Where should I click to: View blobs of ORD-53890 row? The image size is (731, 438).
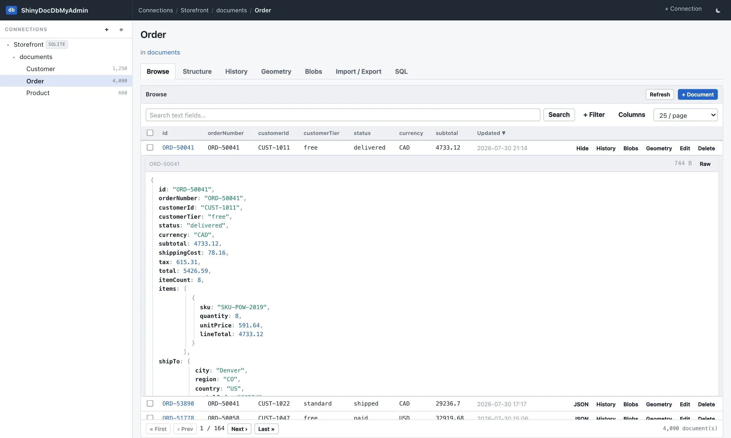[x=631, y=404]
